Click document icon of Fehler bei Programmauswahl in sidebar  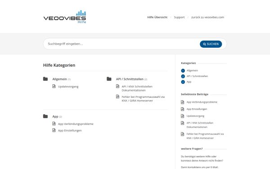(183, 134)
